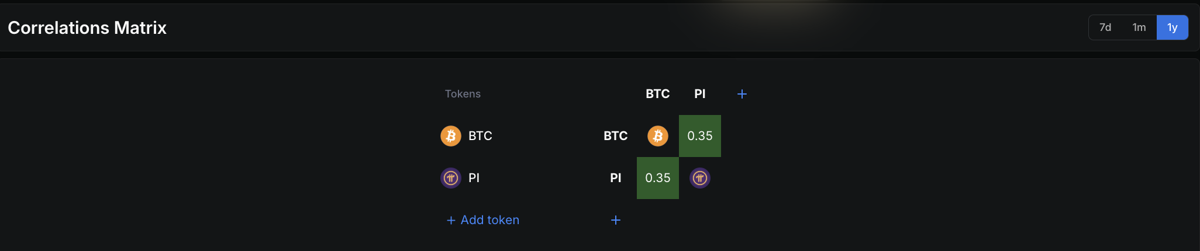Switch the time range to 1m
Screen dimensions: 1200x251
1139,27
